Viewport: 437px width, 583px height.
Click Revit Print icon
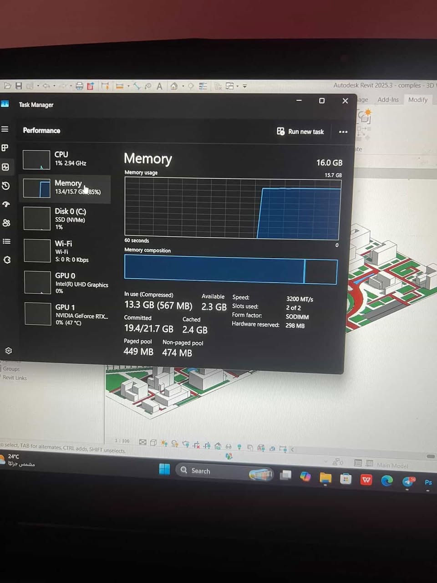[x=80, y=86]
